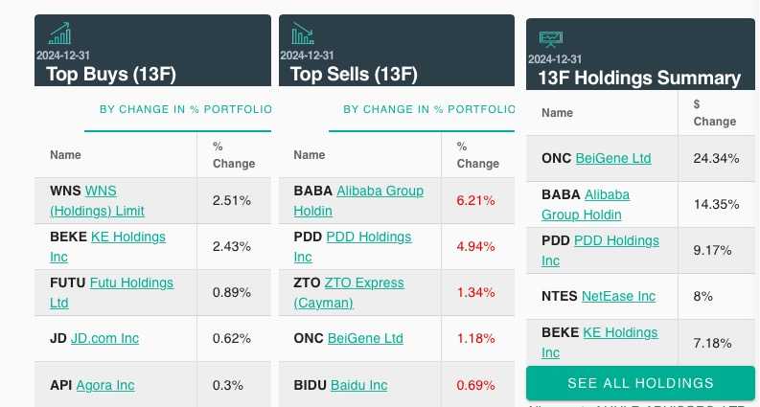Click the Top Sells falling chart icon
Image resolution: width=760 pixels, height=407 pixels.
pyautogui.click(x=303, y=34)
